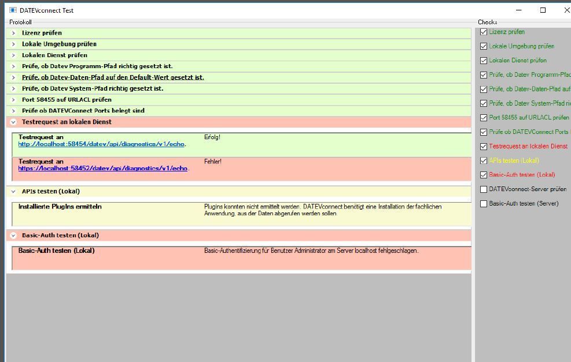Viewport: 571px width, 362px height.
Task: Collapse the 'APIs testen (Lokal)' section
Action: 13,192
